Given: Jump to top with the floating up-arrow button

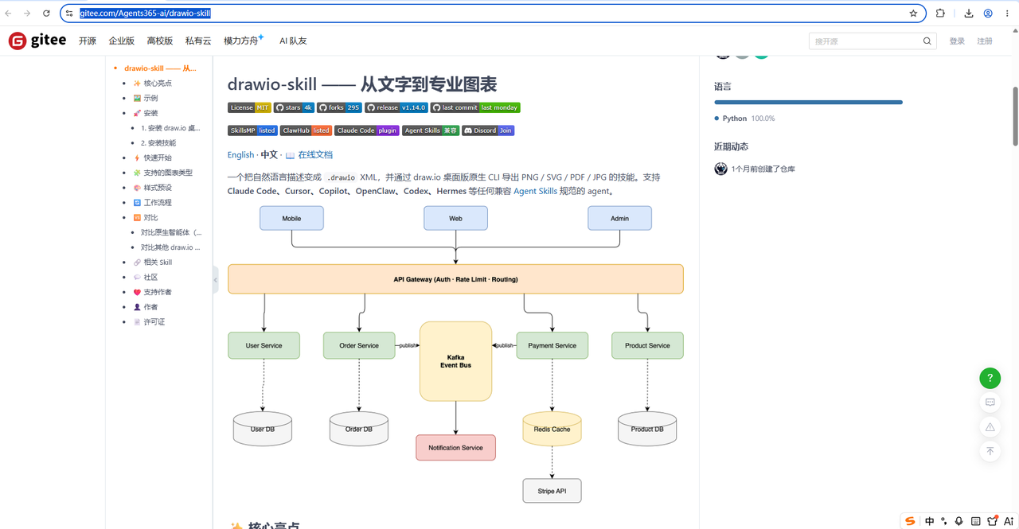Looking at the screenshot, I should pos(990,451).
